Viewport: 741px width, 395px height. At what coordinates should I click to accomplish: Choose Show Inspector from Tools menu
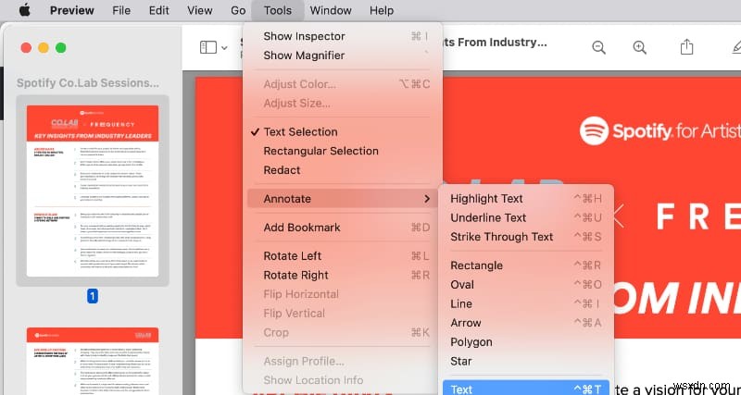point(343,36)
